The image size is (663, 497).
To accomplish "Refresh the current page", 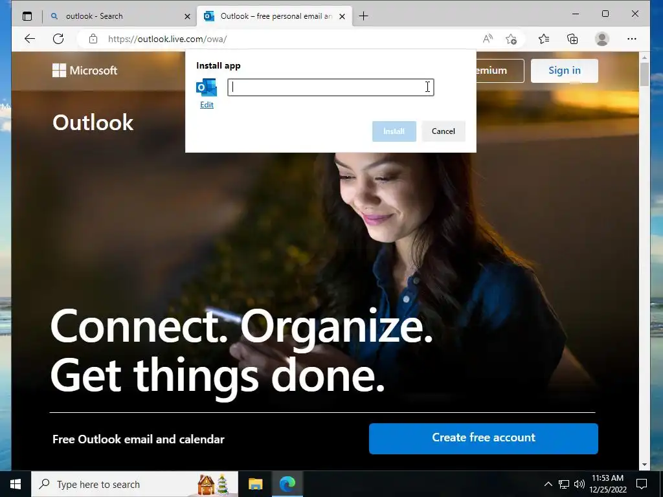I will tap(58, 39).
